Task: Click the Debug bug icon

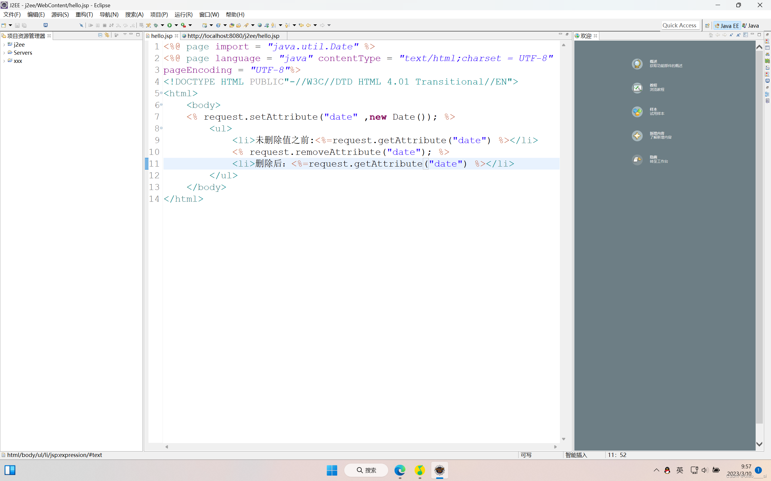Action: 156,25
